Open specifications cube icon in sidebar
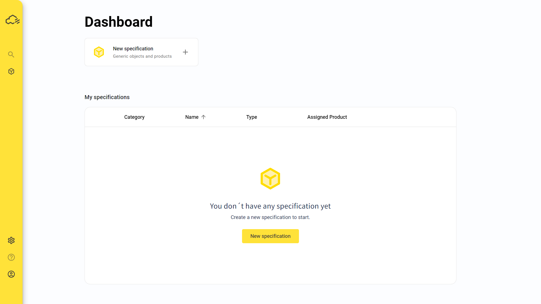541x304 pixels. [11, 71]
